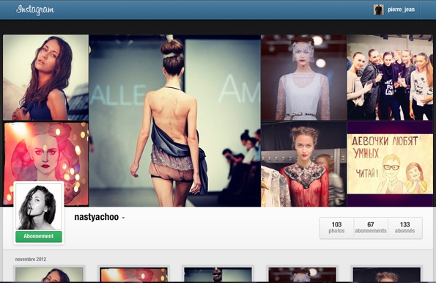
Task: Open third novembre 2012 runway thumbnail
Action: tap(218, 274)
